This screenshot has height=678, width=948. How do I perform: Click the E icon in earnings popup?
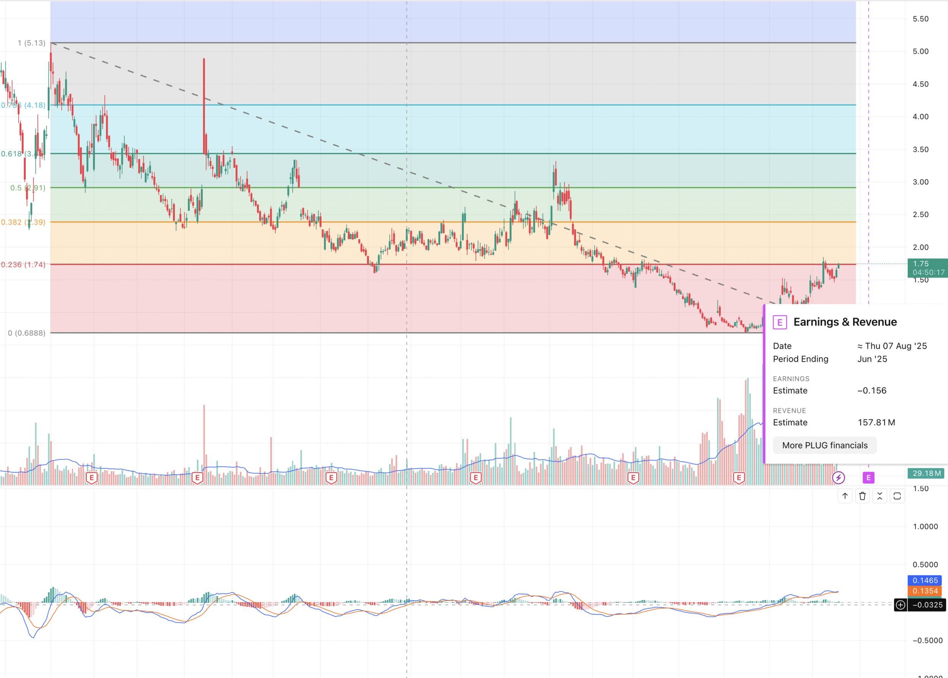click(780, 322)
